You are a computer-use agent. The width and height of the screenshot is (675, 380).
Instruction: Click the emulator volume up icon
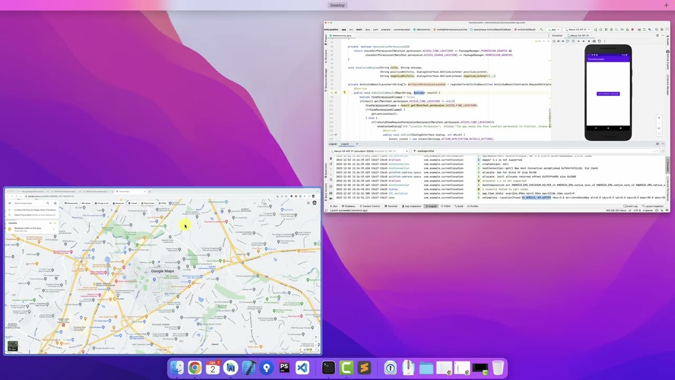[558, 41]
